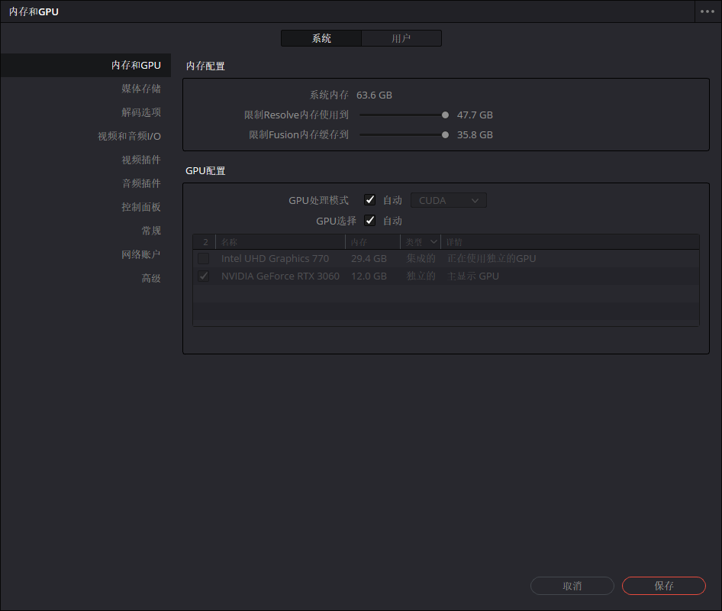The width and height of the screenshot is (722, 611).
Task: Click 取消 to cancel changes
Action: point(572,586)
